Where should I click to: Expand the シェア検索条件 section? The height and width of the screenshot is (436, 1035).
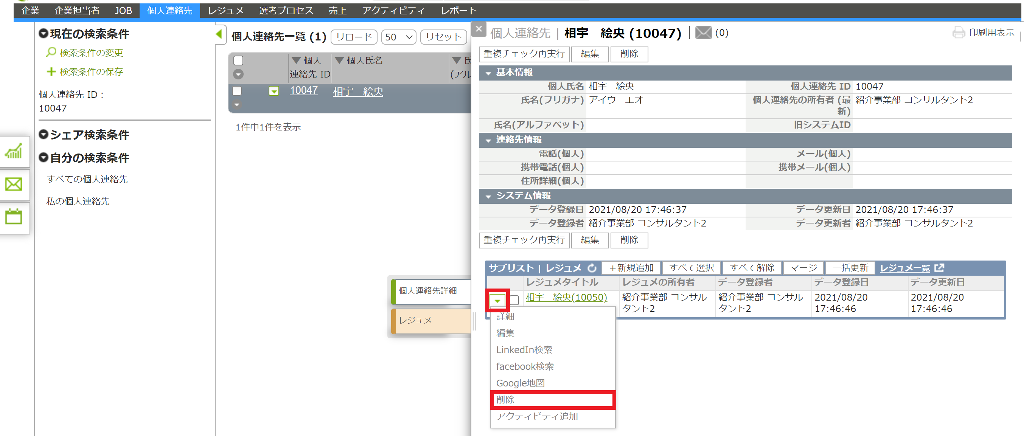pyautogui.click(x=44, y=135)
